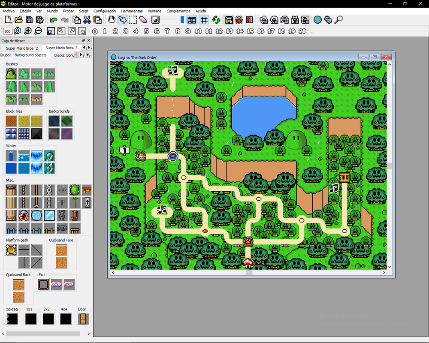Zoom in with the plus magnifier
429x343 pixels.
tap(28, 31)
